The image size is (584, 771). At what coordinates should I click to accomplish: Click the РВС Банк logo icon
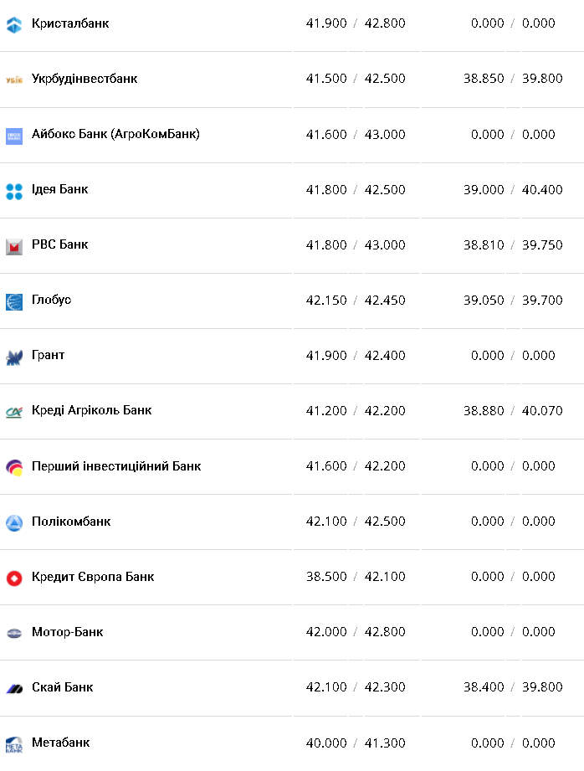click(13, 246)
